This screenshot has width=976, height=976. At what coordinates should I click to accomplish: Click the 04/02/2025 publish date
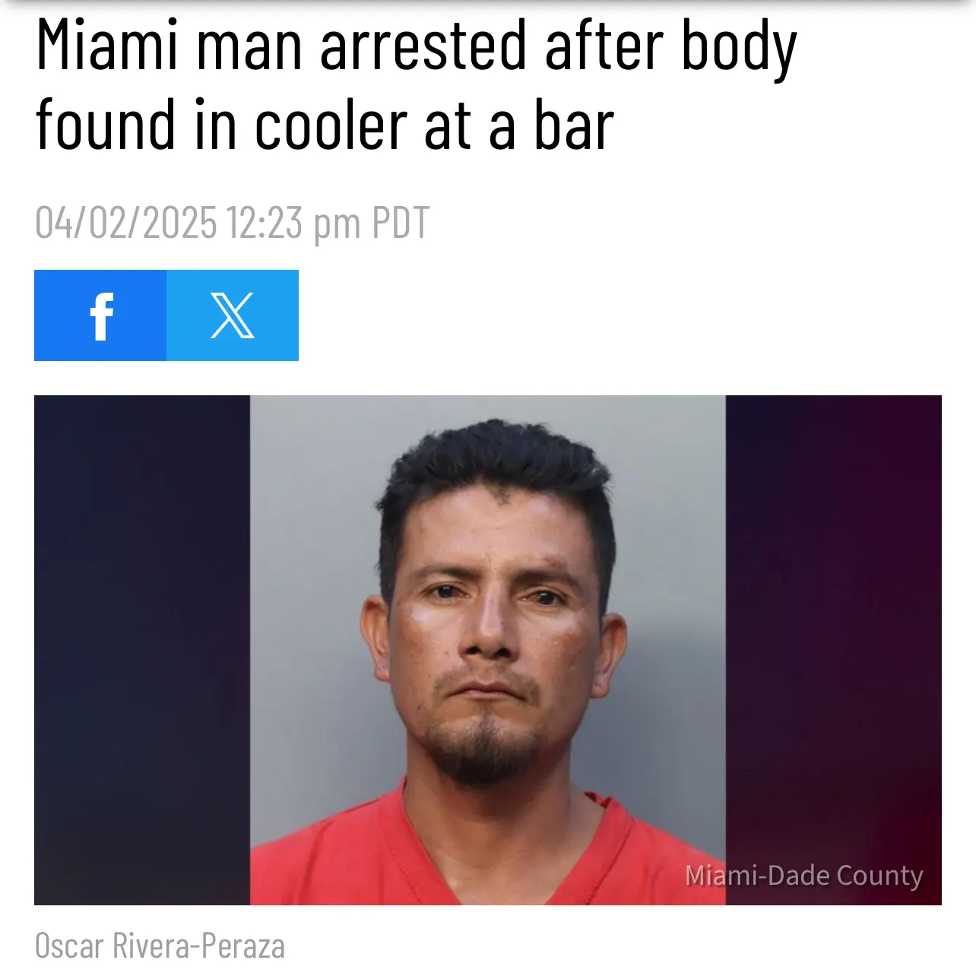click(126, 223)
